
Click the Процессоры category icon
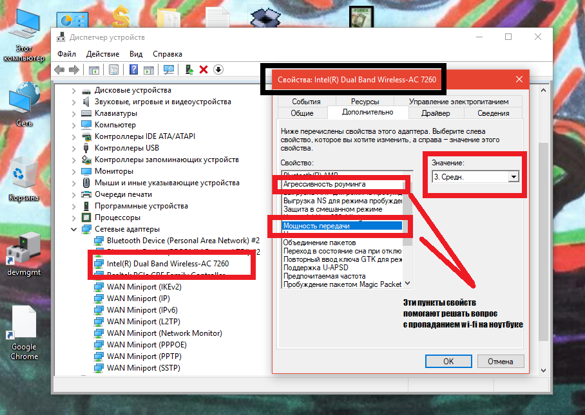click(86, 217)
